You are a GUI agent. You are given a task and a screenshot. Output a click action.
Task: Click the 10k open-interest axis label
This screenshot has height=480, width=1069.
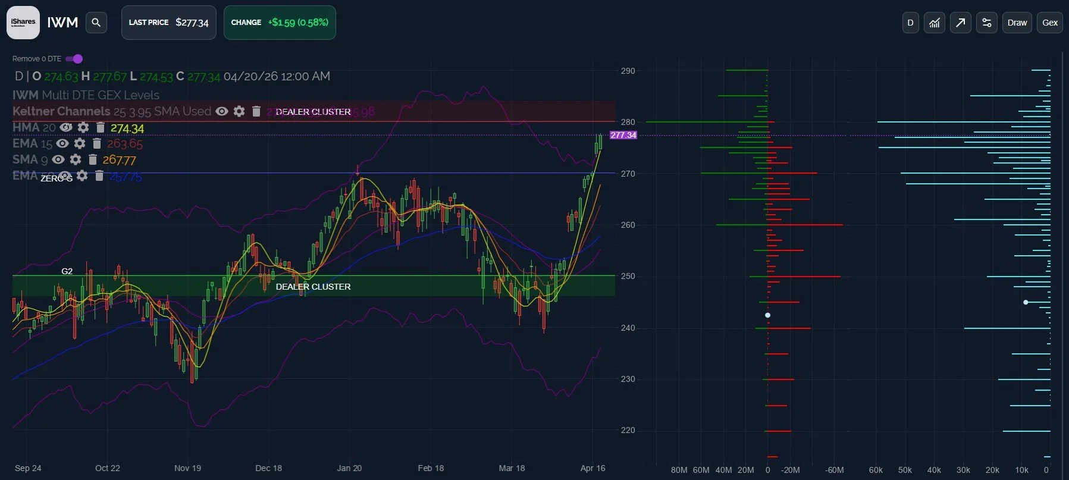[x=1021, y=470]
